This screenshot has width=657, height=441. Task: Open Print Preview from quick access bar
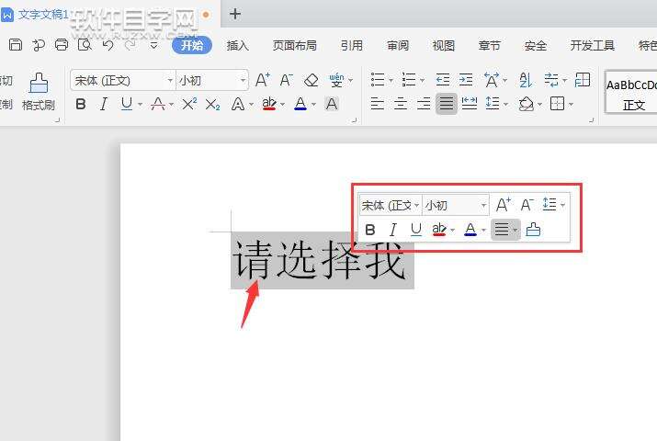click(x=85, y=44)
